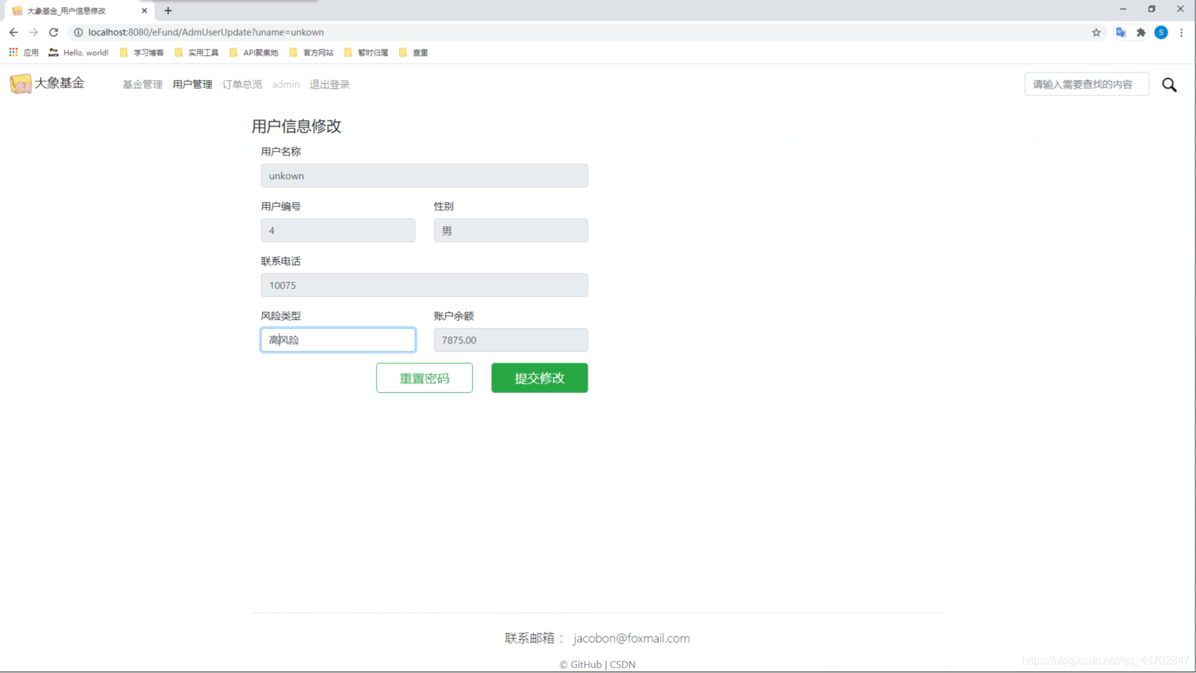Open the 学习博客 bookmark folder
Screen dimensions: 1196x673
pyautogui.click(x=142, y=52)
